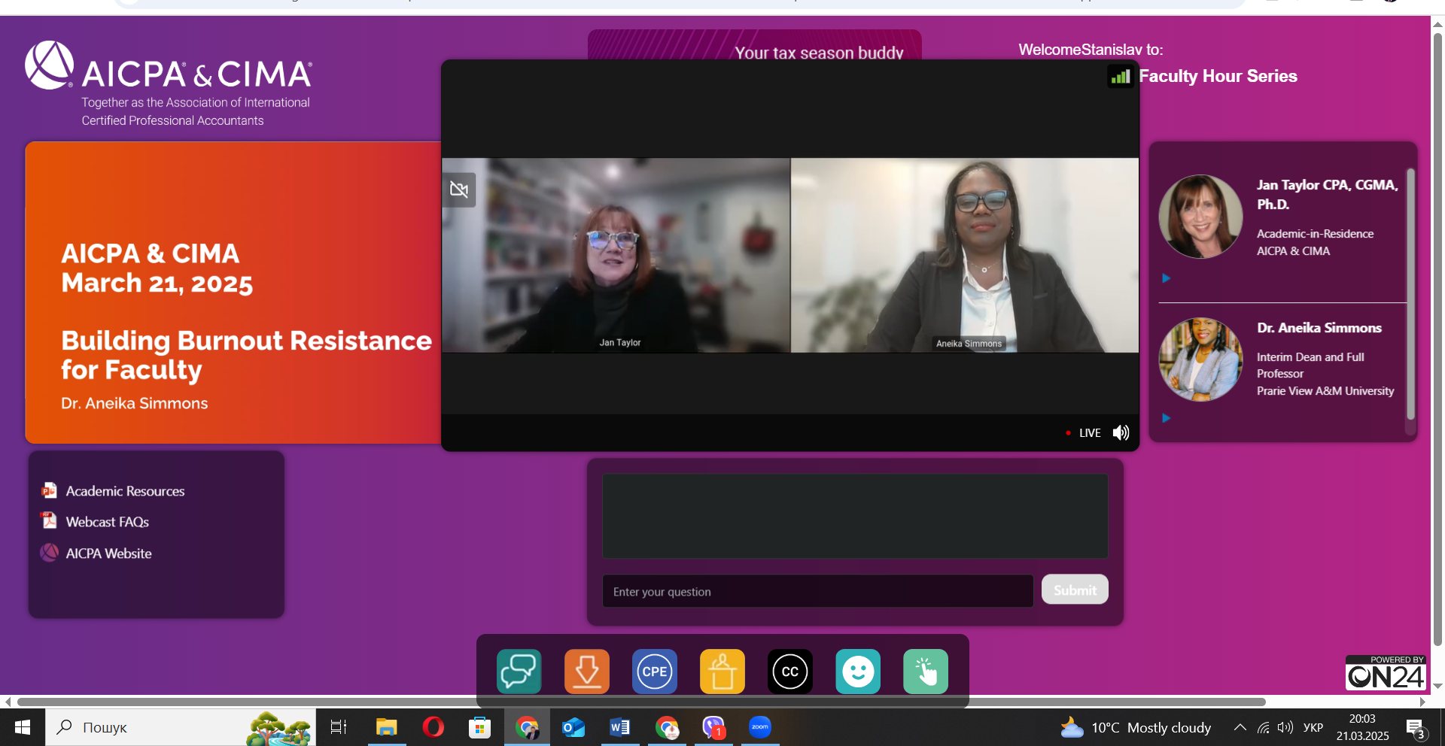The width and height of the screenshot is (1445, 746).
Task: Open the taskbar clock and calendar
Action: pos(1362,727)
